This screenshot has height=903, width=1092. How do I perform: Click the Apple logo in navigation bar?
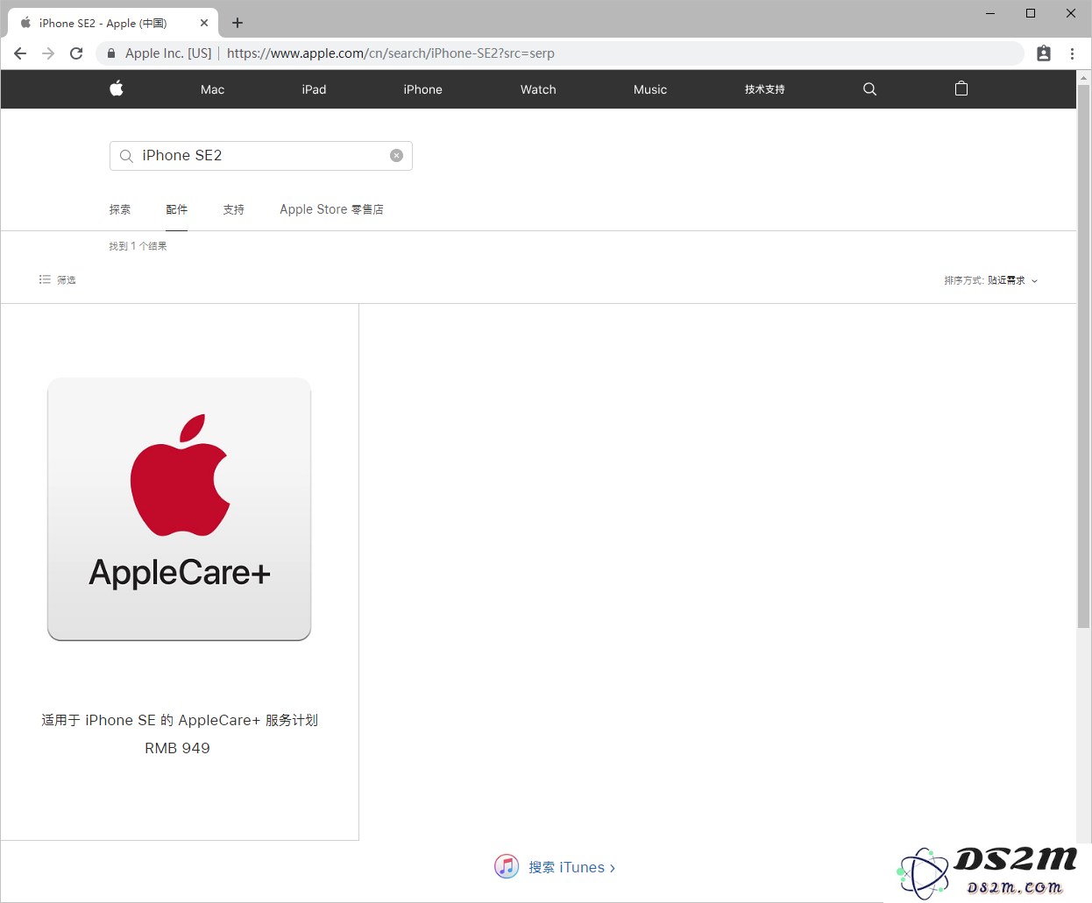click(117, 88)
